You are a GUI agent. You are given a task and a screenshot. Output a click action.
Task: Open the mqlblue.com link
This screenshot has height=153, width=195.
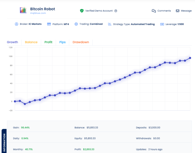pos(38,13)
